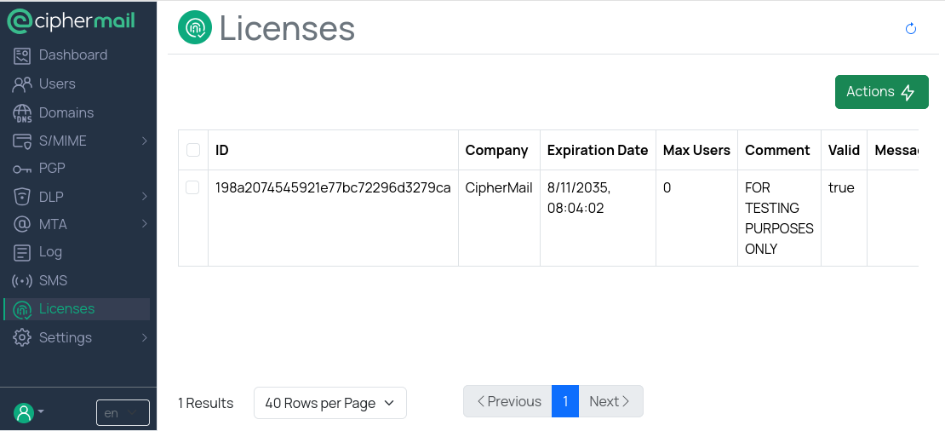The width and height of the screenshot is (945, 431).
Task: Select Licenses in the sidebar
Action: [x=66, y=309]
